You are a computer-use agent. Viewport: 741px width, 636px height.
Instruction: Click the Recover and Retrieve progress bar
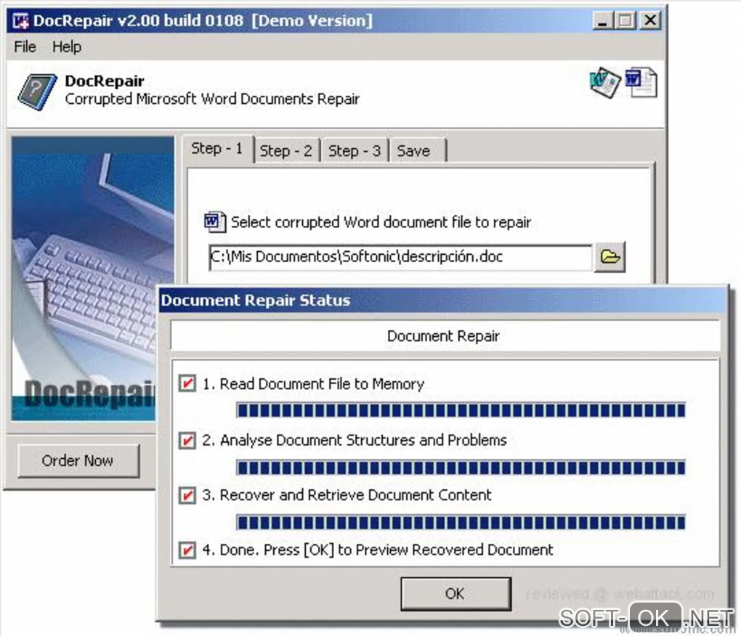pos(461,523)
